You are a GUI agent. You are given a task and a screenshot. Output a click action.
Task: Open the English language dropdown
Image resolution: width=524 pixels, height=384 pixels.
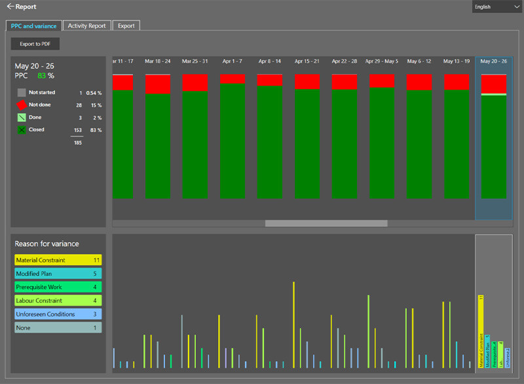pos(496,7)
